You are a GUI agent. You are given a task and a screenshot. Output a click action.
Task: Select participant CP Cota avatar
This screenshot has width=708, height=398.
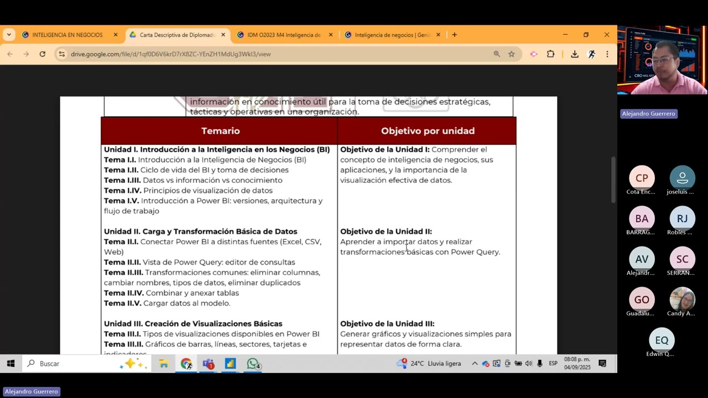pos(642,178)
